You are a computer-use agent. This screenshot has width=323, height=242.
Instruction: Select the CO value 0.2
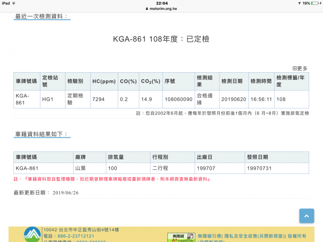(x=129, y=99)
